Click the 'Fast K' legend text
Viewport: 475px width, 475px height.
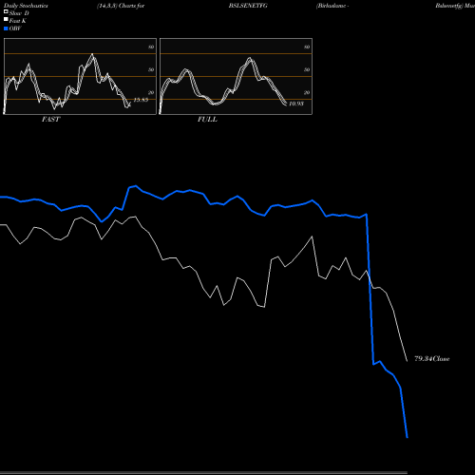pyautogui.click(x=18, y=21)
